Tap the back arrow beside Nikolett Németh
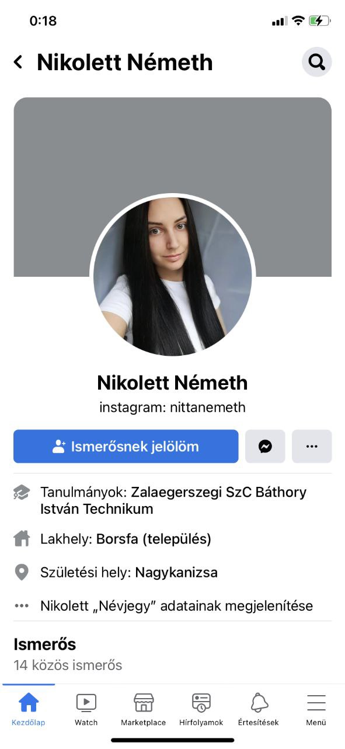This screenshot has width=345, height=749. [x=18, y=62]
